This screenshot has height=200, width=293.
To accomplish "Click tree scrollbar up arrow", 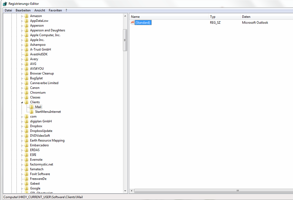I will (125, 16).
